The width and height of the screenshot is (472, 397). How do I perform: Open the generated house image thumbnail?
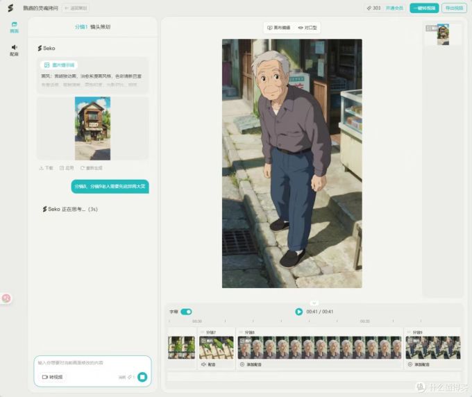pyautogui.click(x=93, y=128)
